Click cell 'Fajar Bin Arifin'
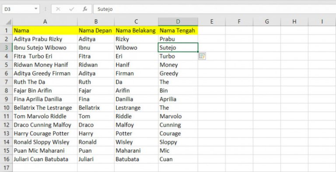Viewport: 336px width, 172px height. [45, 91]
